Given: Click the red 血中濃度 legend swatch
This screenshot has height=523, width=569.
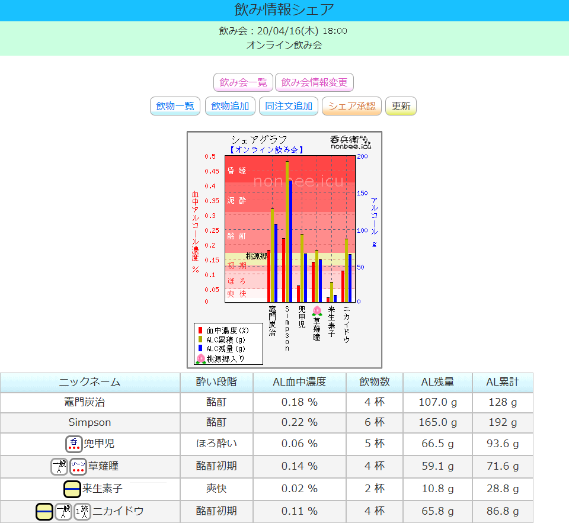Looking at the screenshot, I should [200, 330].
